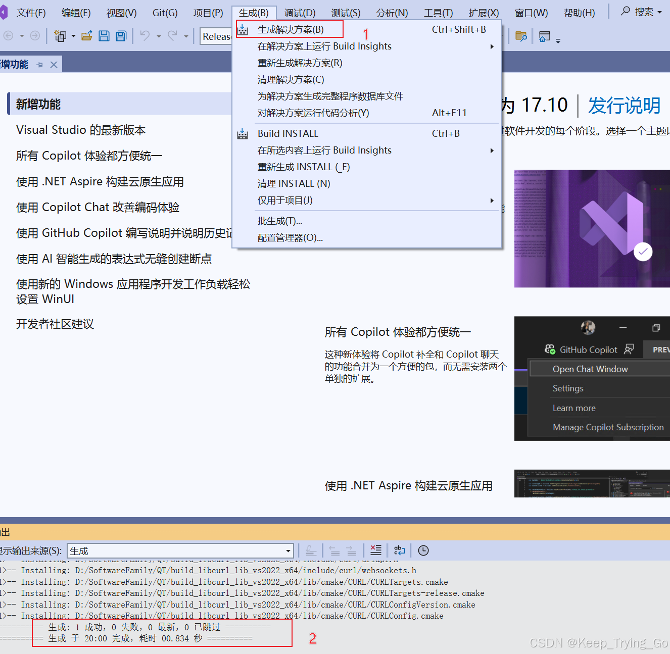Image resolution: width=670 pixels, height=654 pixels.
Task: Toggle the pin on 新增功能 tab
Action: point(40,65)
